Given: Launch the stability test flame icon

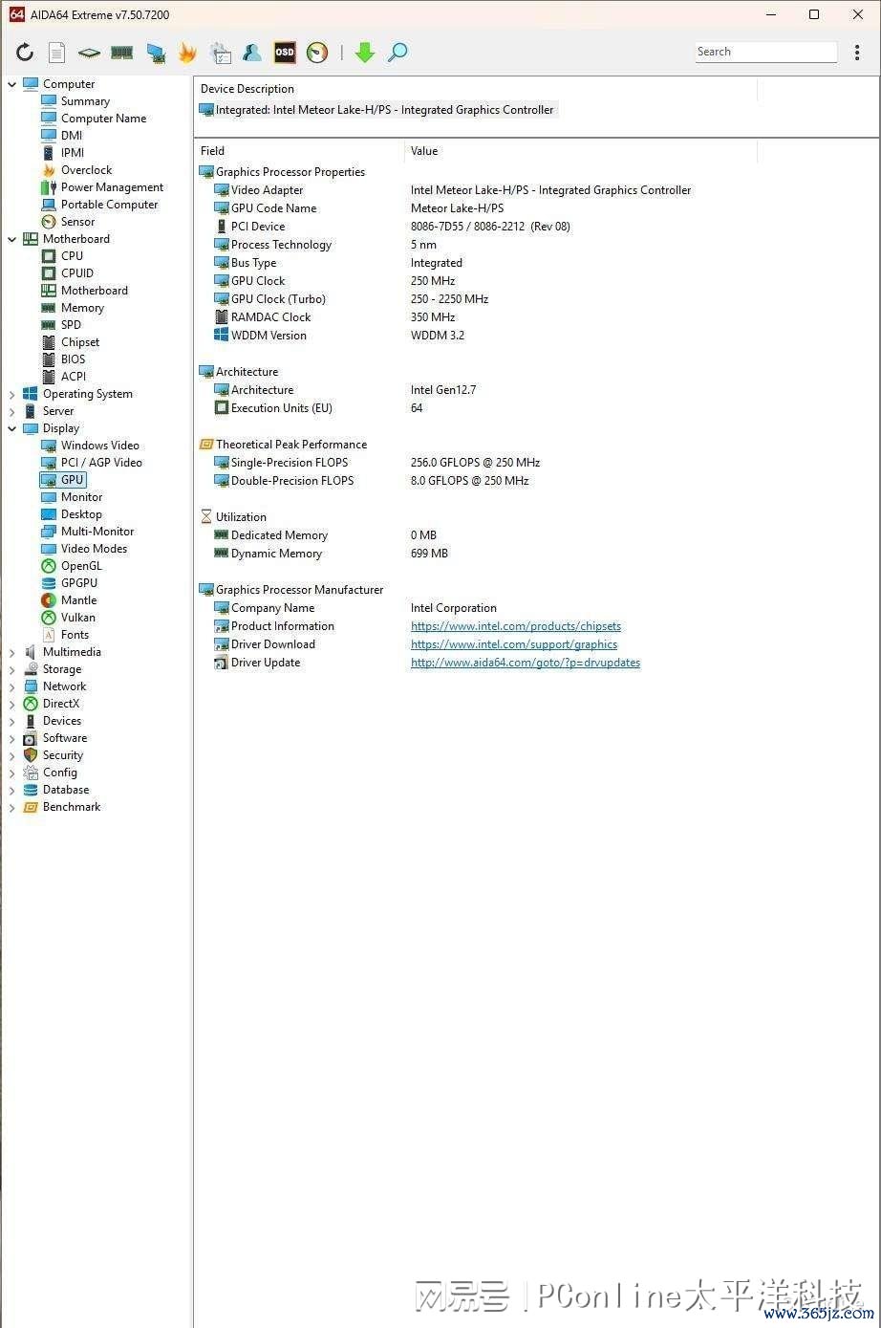Looking at the screenshot, I should (187, 53).
